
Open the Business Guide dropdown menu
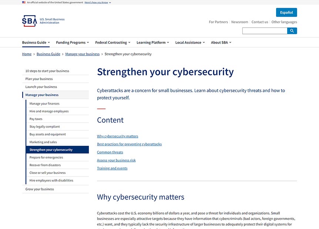(36, 42)
